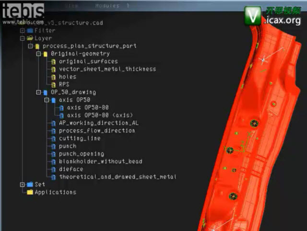This screenshot has height=231, width=307.
Task: Select the cutting_line layer
Action: [80, 139]
